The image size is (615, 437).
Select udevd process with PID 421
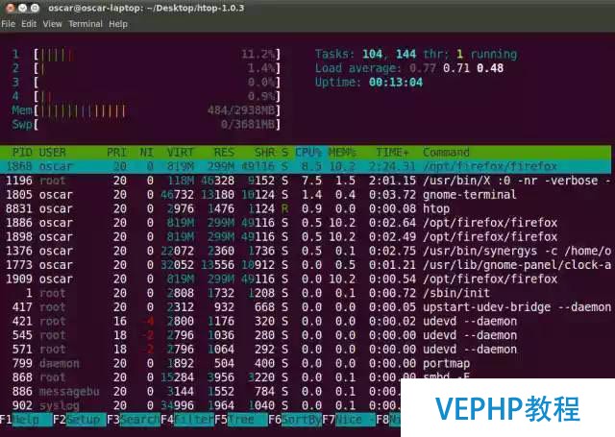tap(306, 321)
